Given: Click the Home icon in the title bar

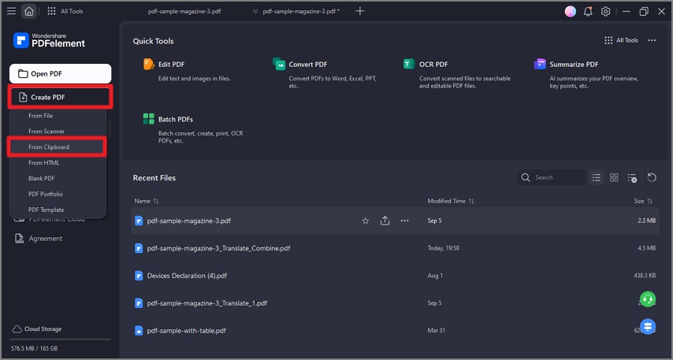Looking at the screenshot, I should click(x=29, y=11).
